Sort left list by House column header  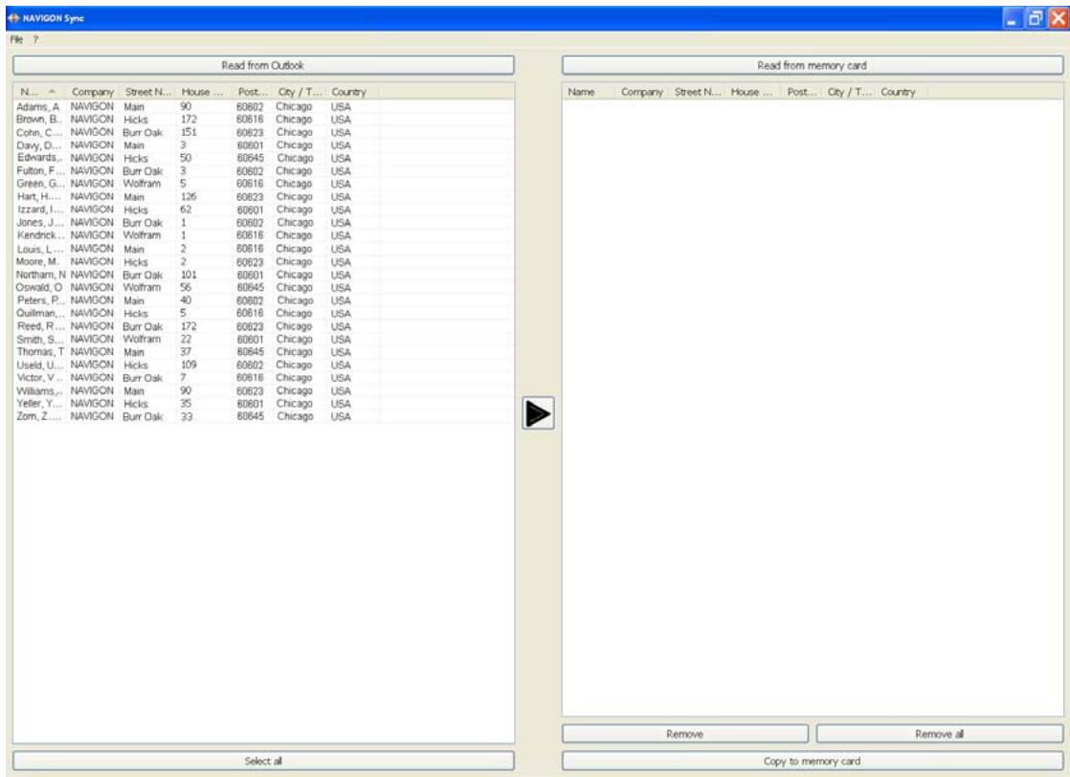pyautogui.click(x=203, y=92)
